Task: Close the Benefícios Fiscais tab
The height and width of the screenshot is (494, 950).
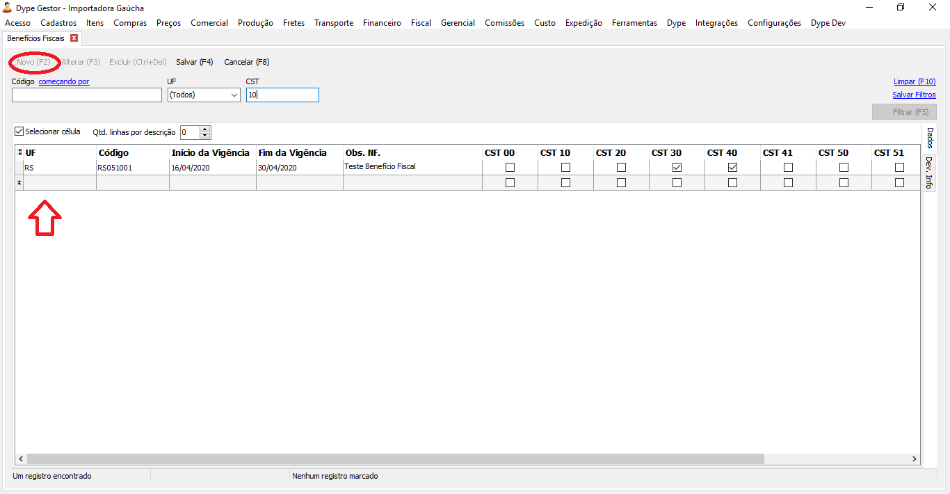Action: point(74,38)
